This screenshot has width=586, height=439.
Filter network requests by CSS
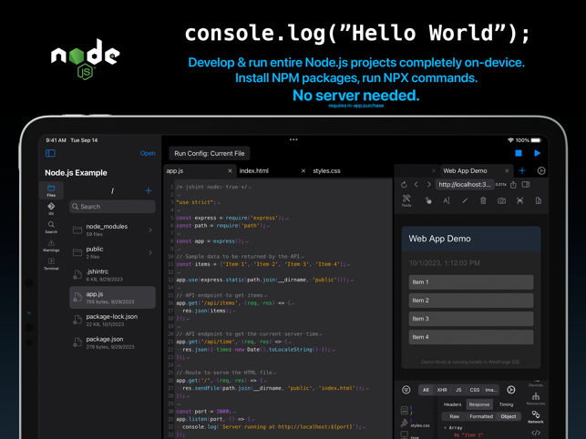(x=475, y=390)
